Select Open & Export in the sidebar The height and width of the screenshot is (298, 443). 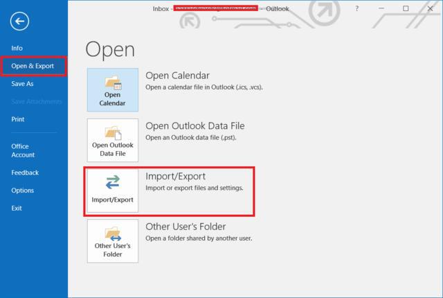33,66
